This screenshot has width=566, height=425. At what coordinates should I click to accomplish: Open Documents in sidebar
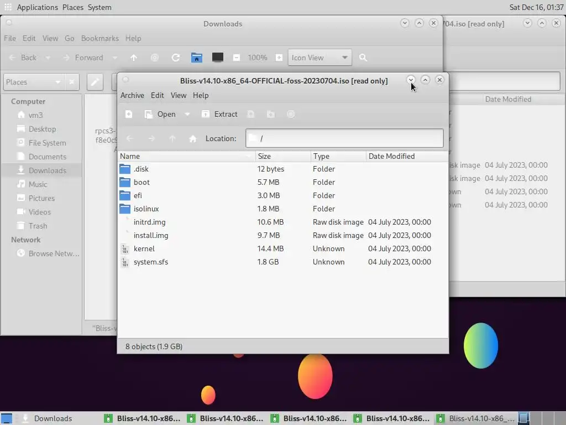(x=42, y=157)
